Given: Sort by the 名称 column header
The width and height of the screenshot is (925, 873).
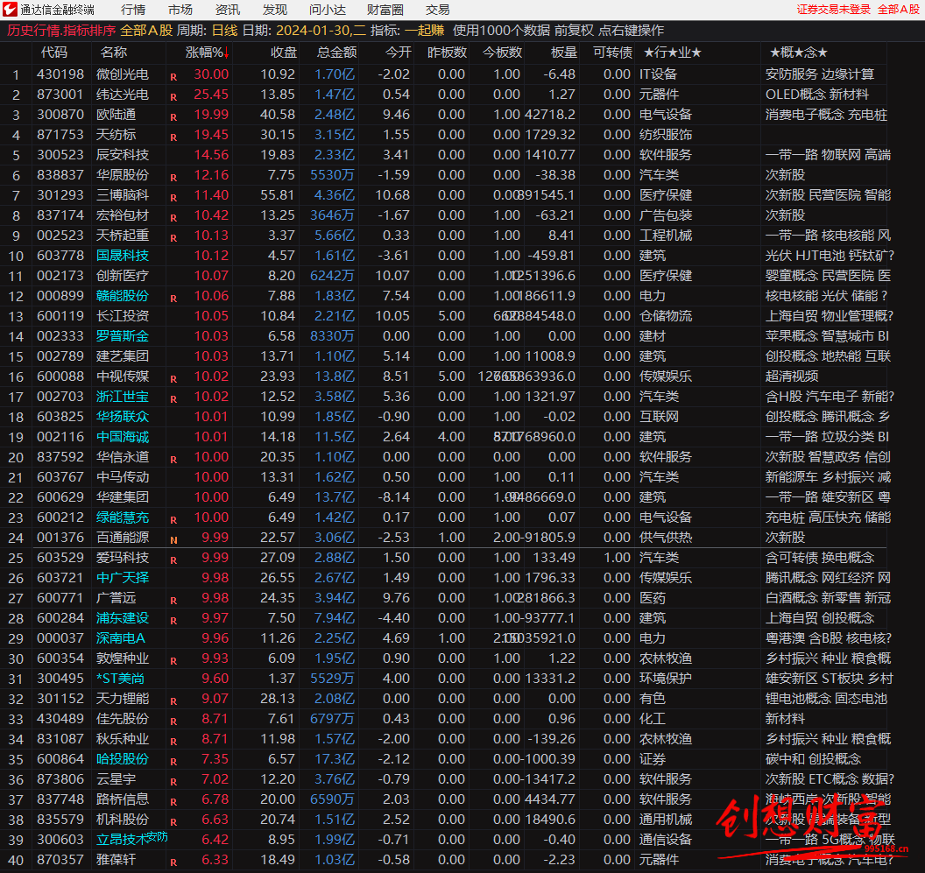Looking at the screenshot, I should pyautogui.click(x=114, y=53).
